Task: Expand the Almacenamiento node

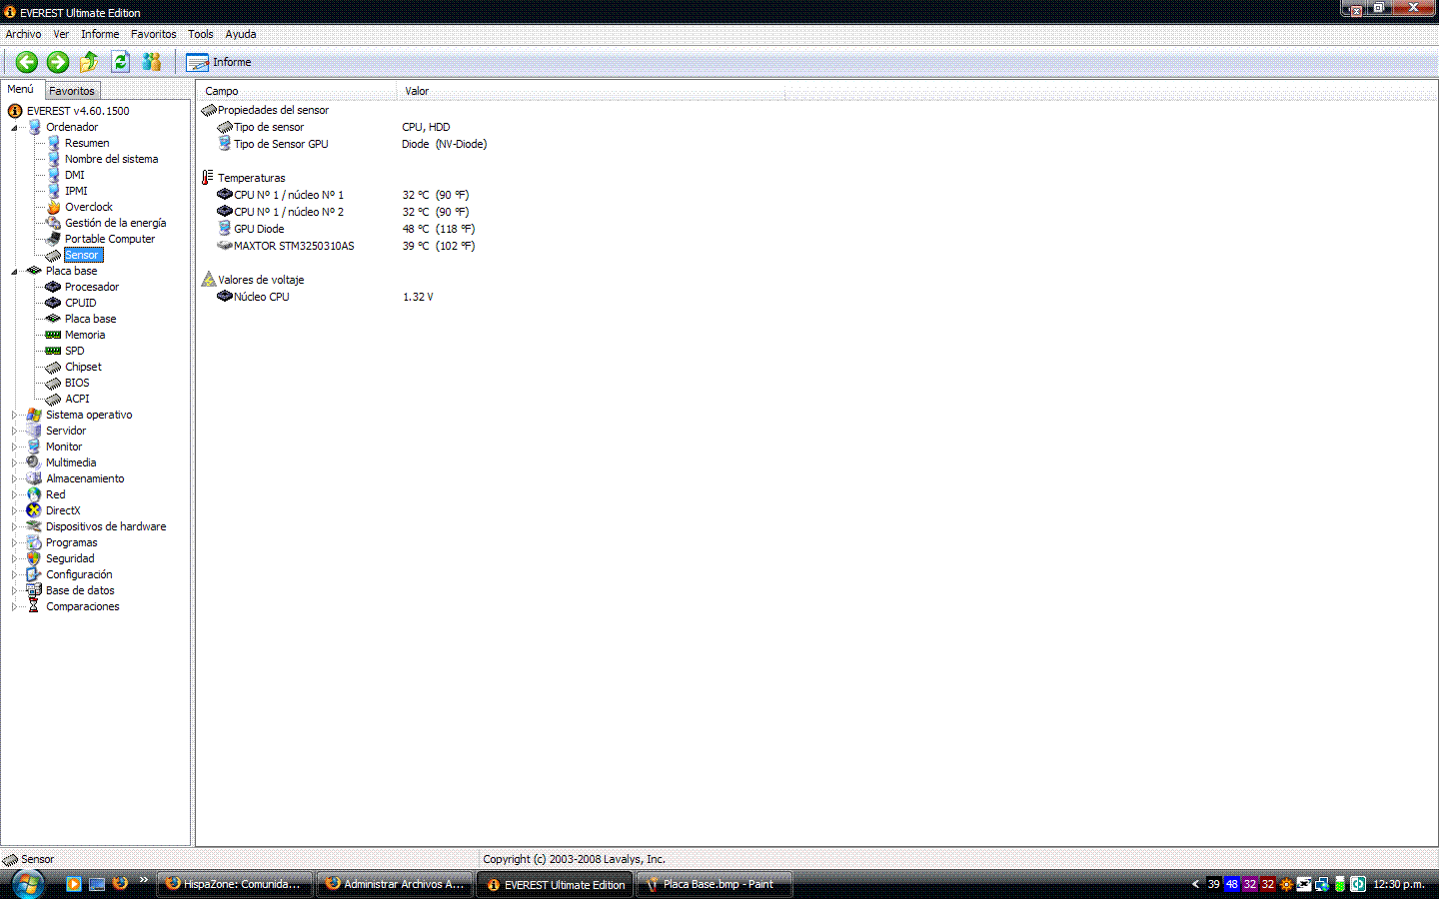Action: (14, 478)
